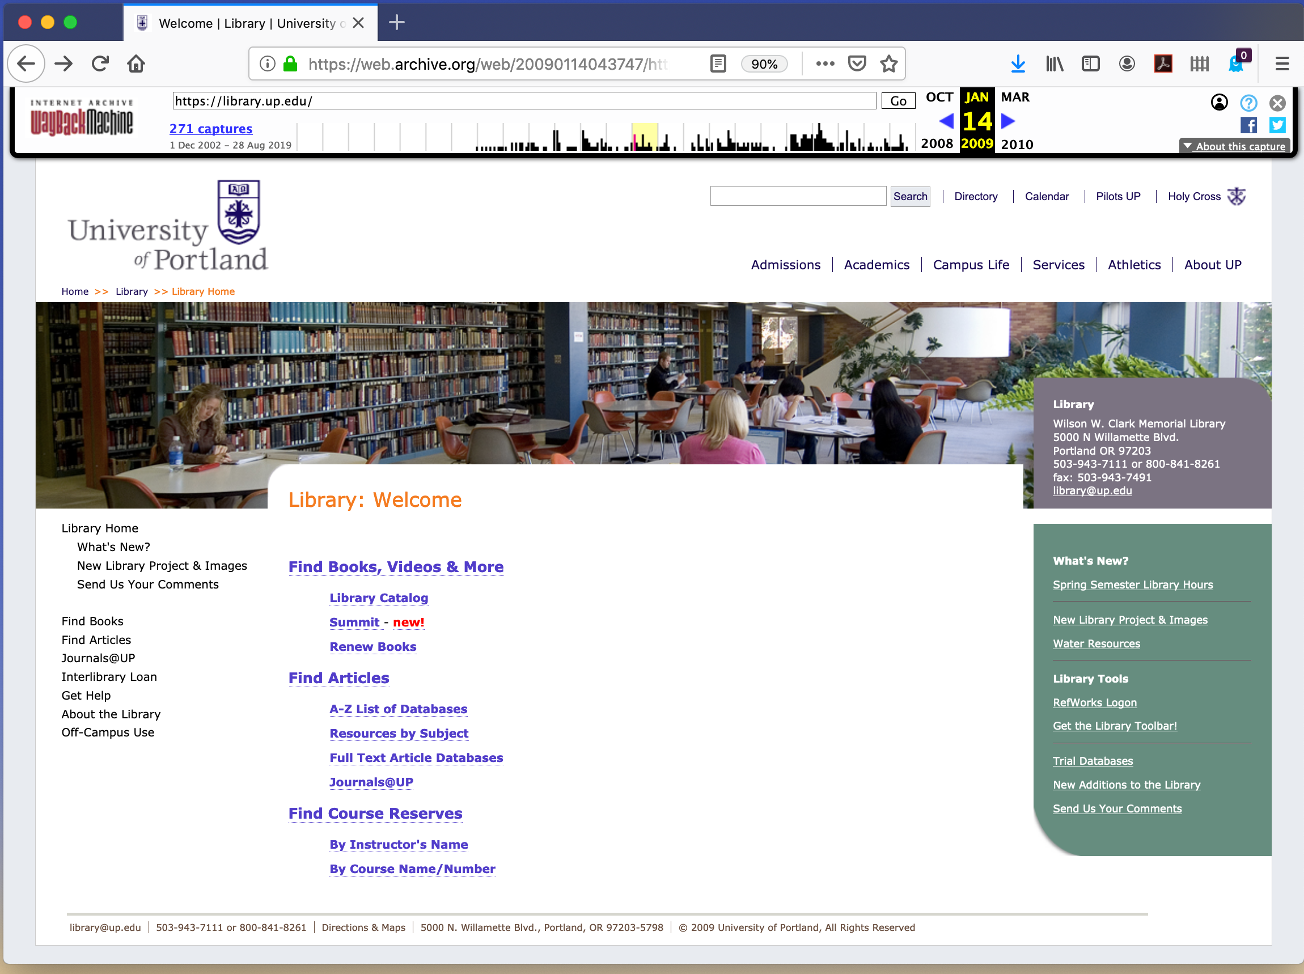The height and width of the screenshot is (974, 1304).
Task: Select 2008 year in Wayback timeline
Action: pyautogui.click(x=937, y=144)
